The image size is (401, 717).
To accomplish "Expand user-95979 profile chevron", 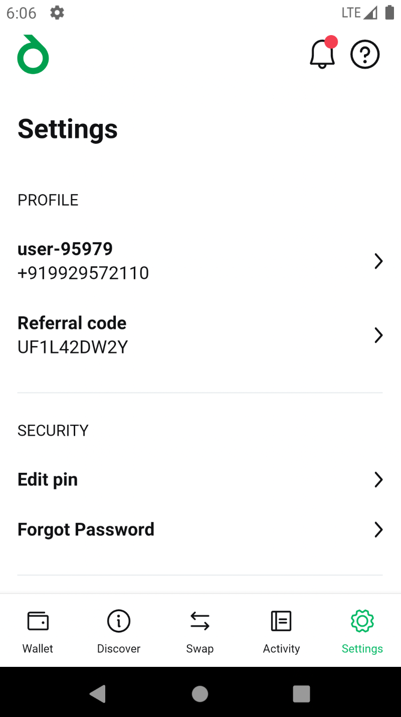I will point(378,261).
